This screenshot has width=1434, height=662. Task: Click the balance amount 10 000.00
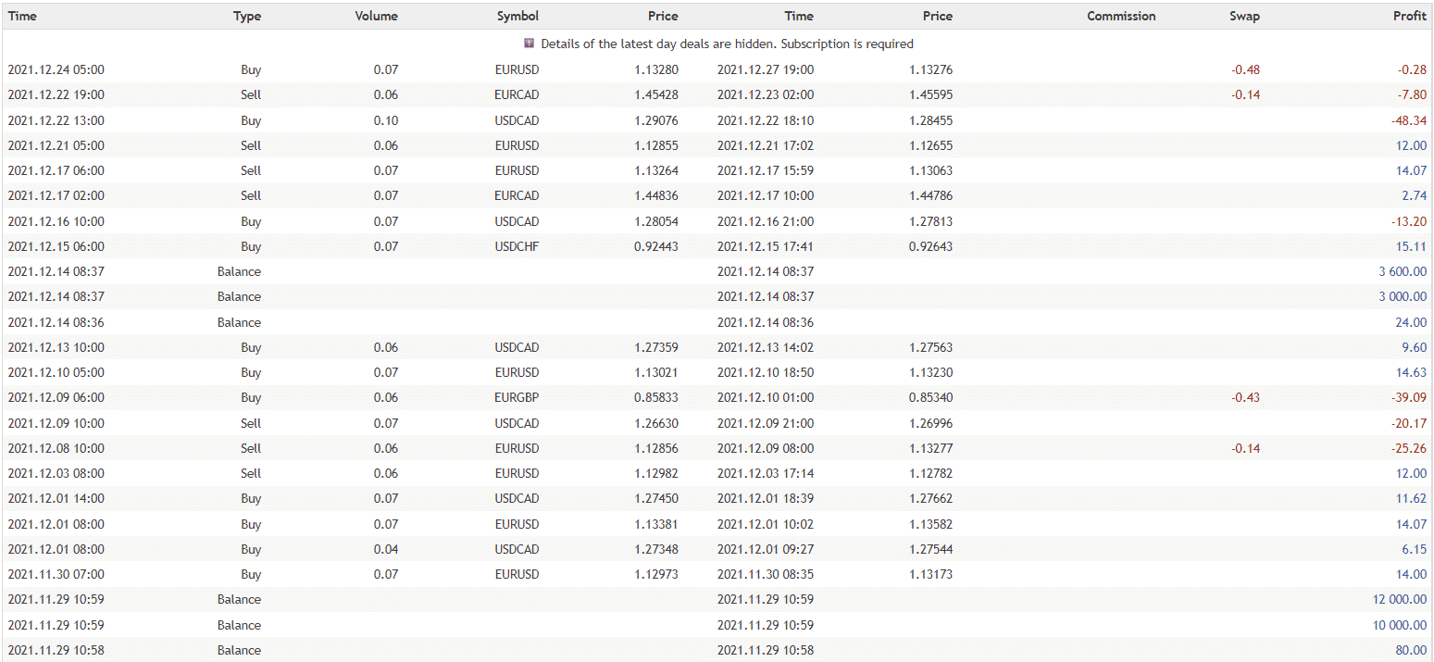pos(1400,625)
